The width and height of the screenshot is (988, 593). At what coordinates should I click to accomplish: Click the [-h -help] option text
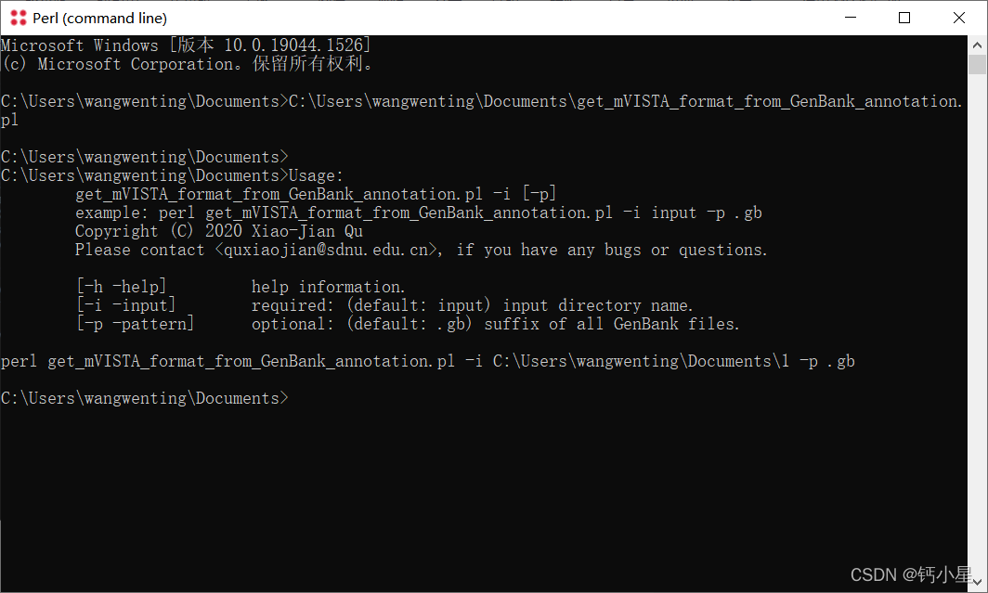tap(121, 287)
